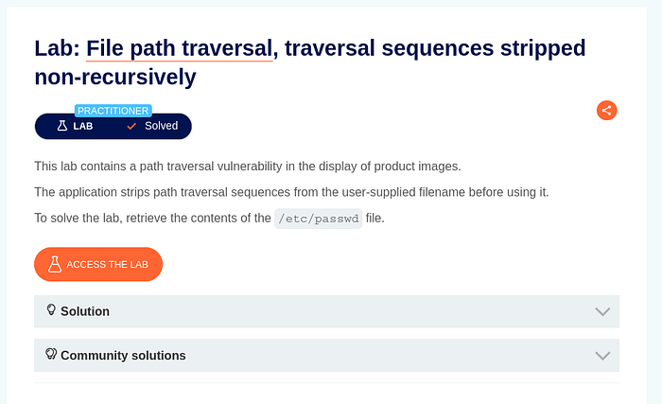Expand the Solution section chevron
Image resolution: width=662 pixels, height=404 pixels.
[x=602, y=311]
